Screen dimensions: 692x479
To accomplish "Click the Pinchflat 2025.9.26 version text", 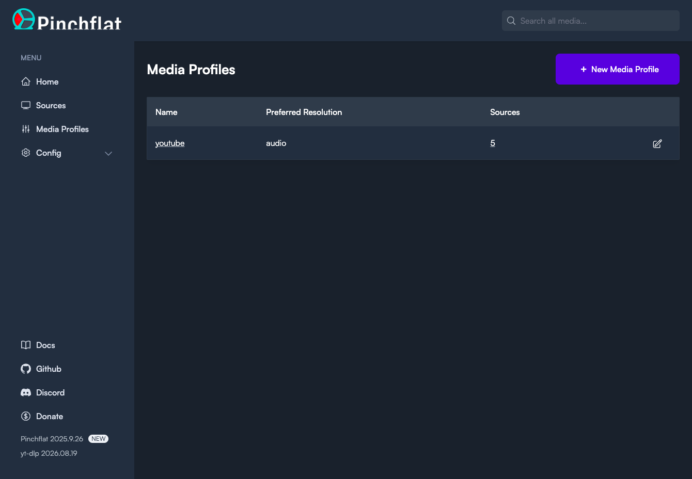I will 52,439.
